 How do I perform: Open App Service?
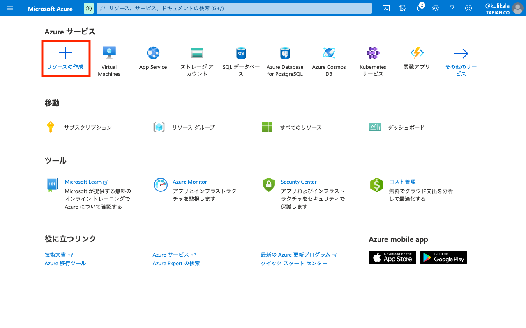tap(153, 58)
